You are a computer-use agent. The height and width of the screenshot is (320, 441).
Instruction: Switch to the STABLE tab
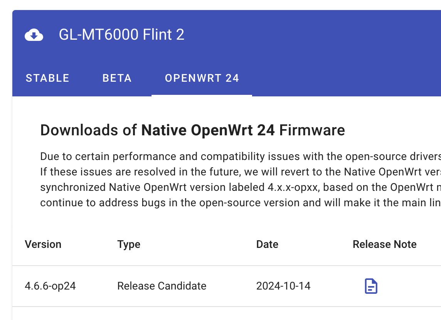[x=47, y=78]
